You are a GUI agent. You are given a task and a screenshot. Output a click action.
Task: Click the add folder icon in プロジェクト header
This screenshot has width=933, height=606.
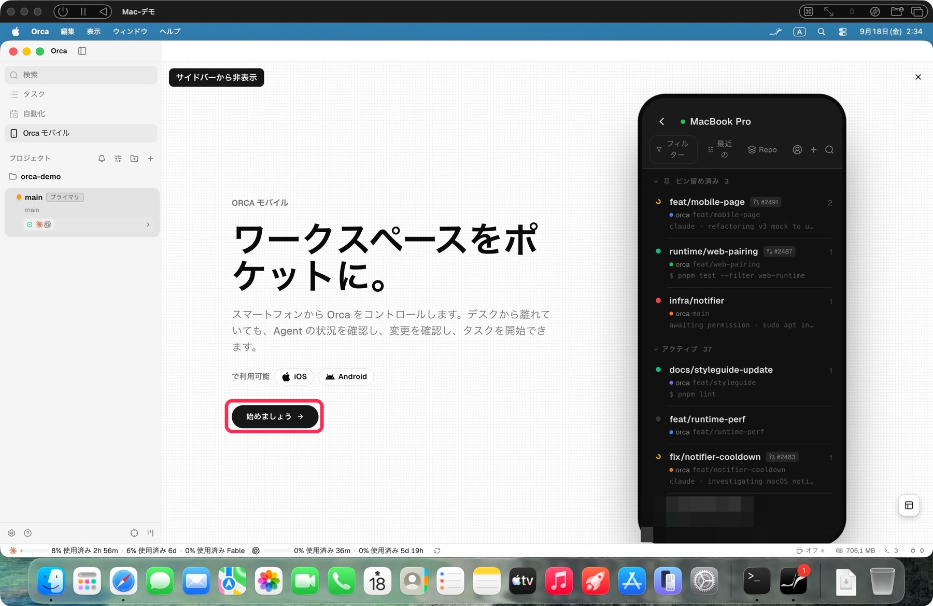click(134, 159)
